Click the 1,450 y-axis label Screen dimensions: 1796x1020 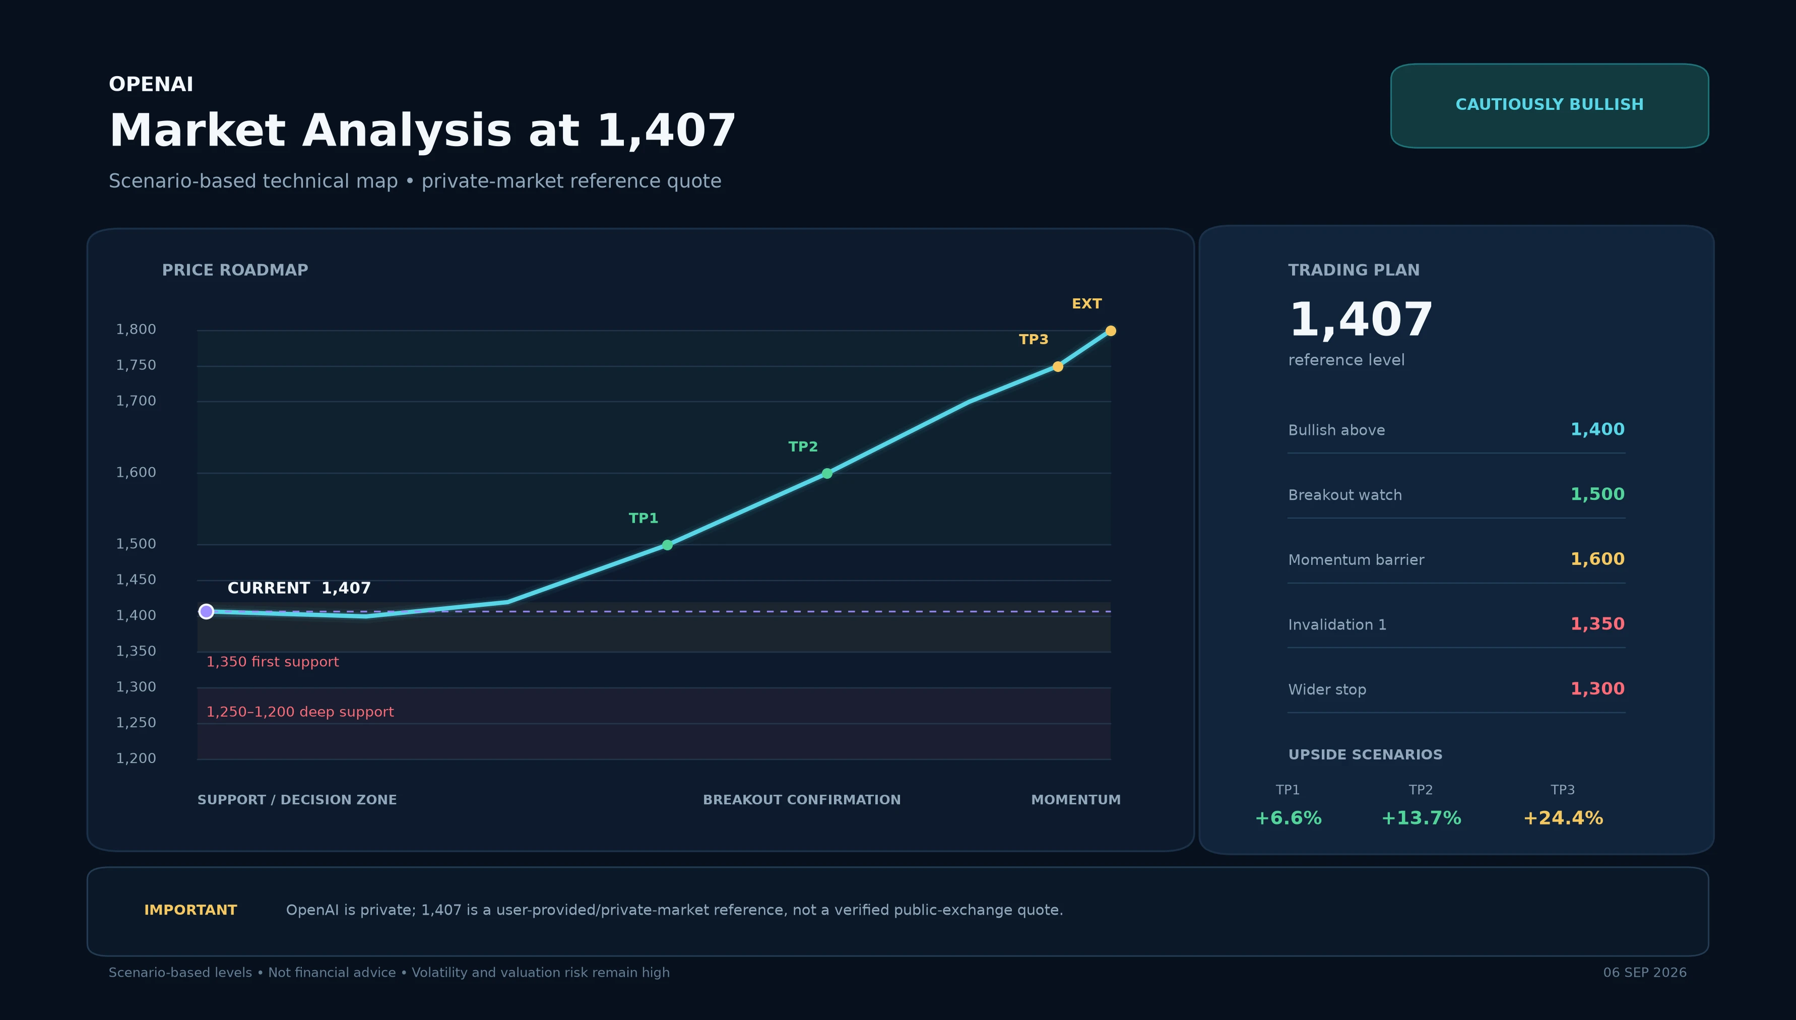136,580
